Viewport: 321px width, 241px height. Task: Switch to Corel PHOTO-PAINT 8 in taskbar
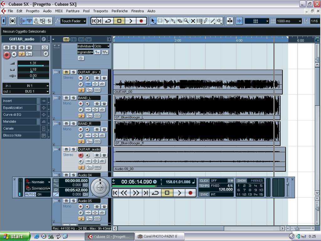(160, 237)
